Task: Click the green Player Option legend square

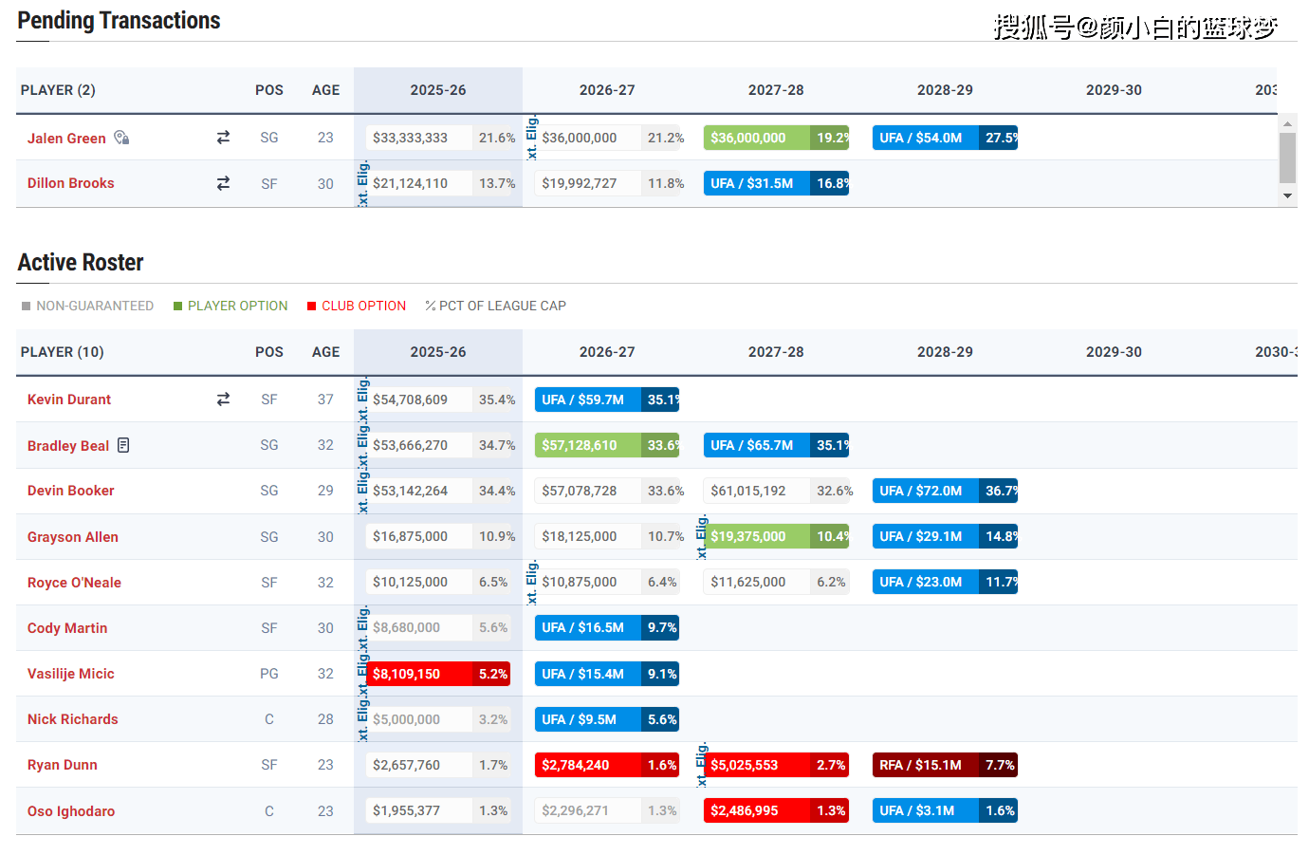Action: click(177, 306)
